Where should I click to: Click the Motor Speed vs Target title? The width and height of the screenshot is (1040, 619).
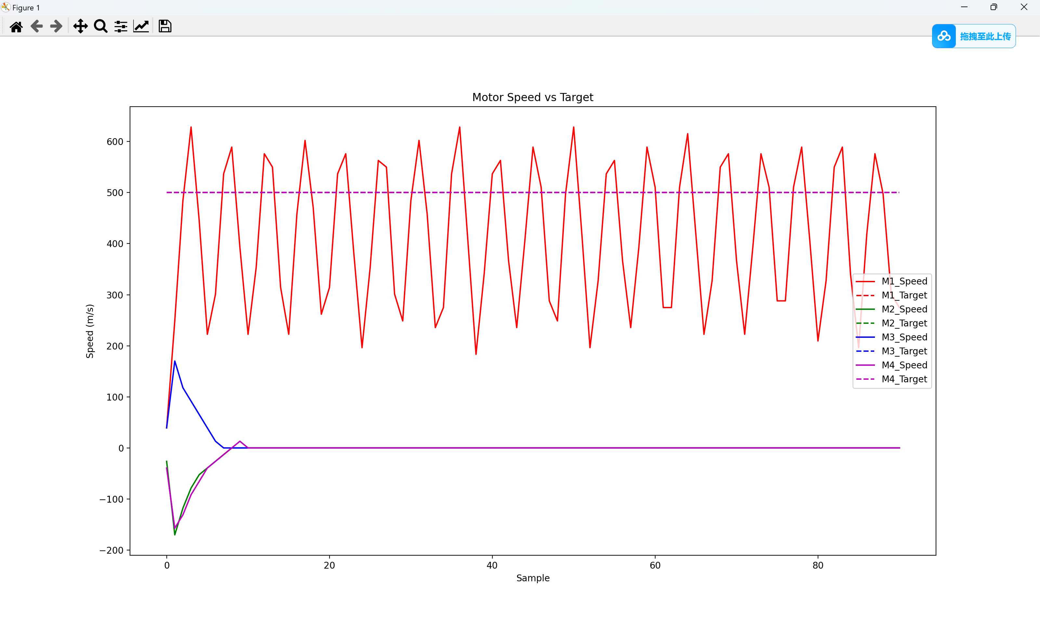(532, 97)
